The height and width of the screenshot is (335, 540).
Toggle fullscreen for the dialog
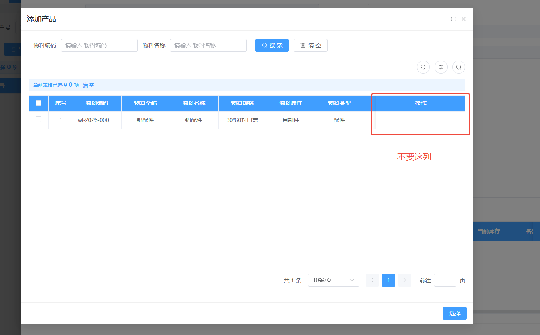tap(453, 19)
